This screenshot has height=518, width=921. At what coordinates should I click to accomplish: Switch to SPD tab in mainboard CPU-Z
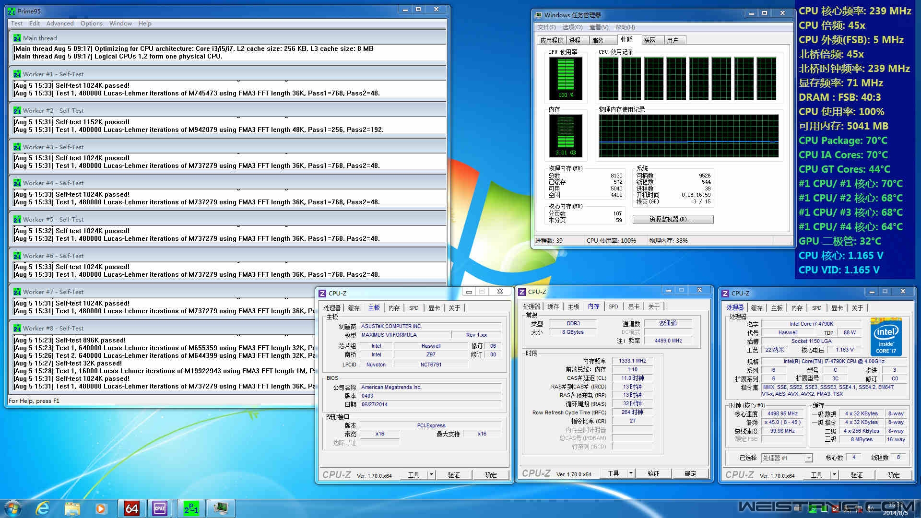414,308
